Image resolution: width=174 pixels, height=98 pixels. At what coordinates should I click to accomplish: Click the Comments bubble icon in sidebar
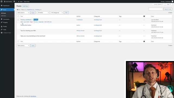click(x=2, y=19)
